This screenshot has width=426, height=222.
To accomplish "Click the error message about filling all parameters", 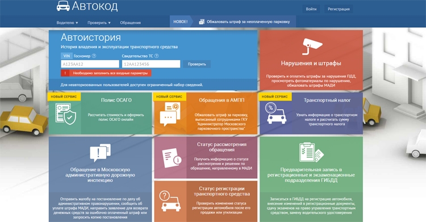I will coord(110,73).
